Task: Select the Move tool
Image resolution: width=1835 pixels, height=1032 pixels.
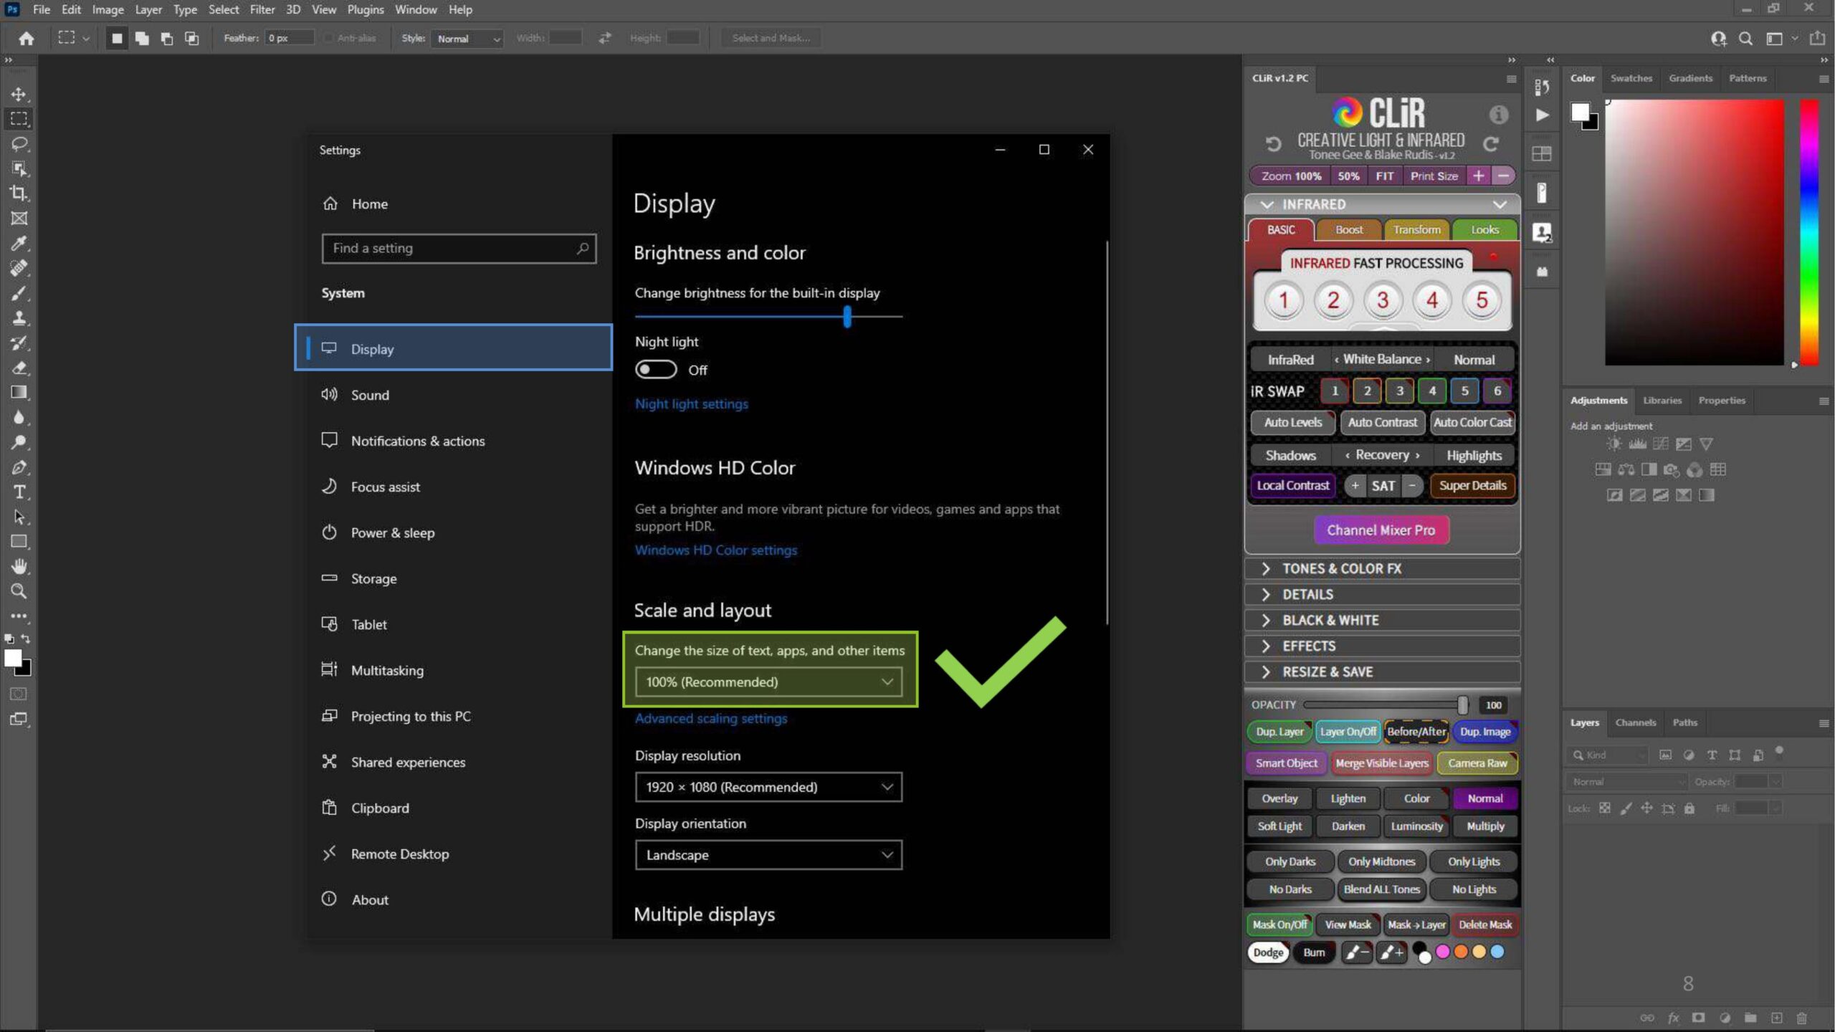Action: click(x=19, y=94)
